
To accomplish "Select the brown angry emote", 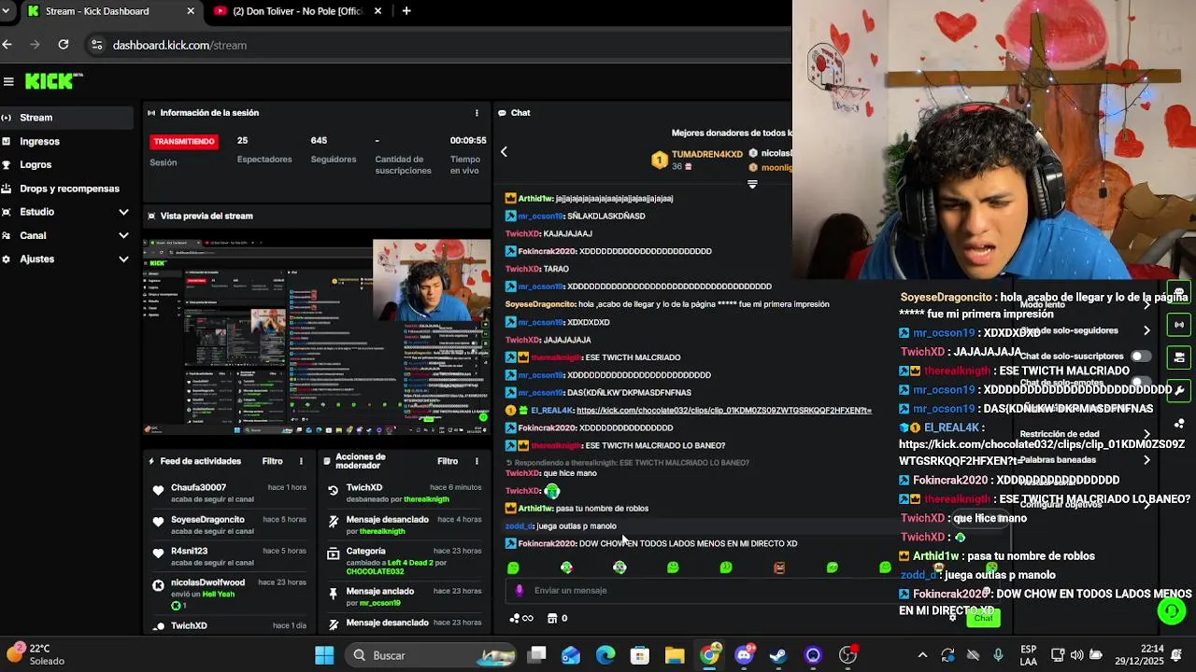I will coord(779,567).
